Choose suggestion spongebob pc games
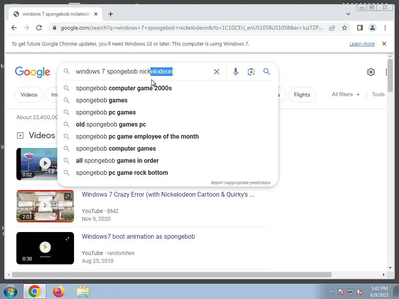 [168, 113]
